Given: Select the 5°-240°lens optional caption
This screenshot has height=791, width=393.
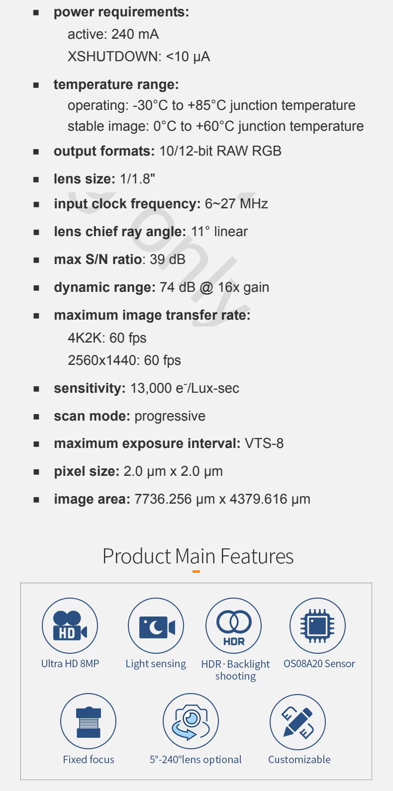Looking at the screenshot, I should tap(196, 760).
